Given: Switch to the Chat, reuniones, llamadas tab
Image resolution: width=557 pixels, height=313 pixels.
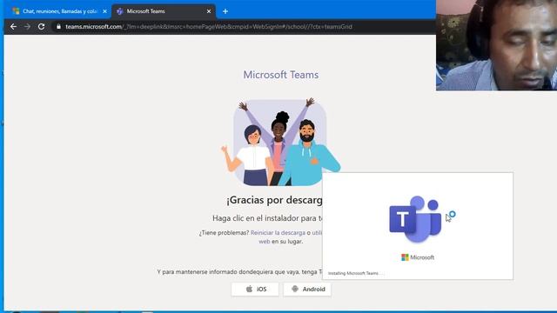Looking at the screenshot, I should pos(59,11).
